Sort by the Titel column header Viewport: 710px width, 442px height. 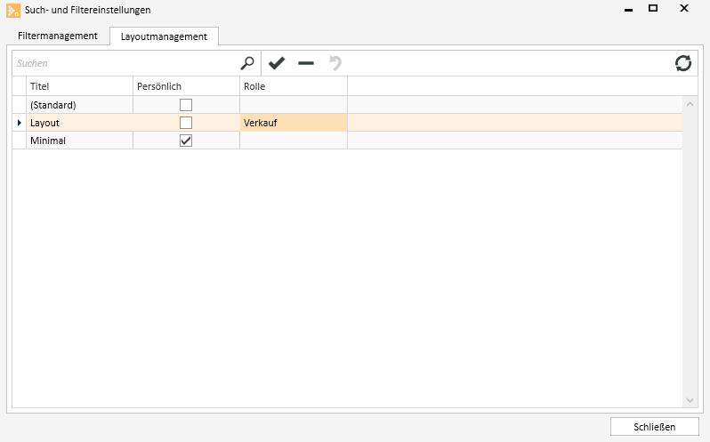coord(79,86)
